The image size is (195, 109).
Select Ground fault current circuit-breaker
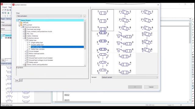click(x=41, y=58)
